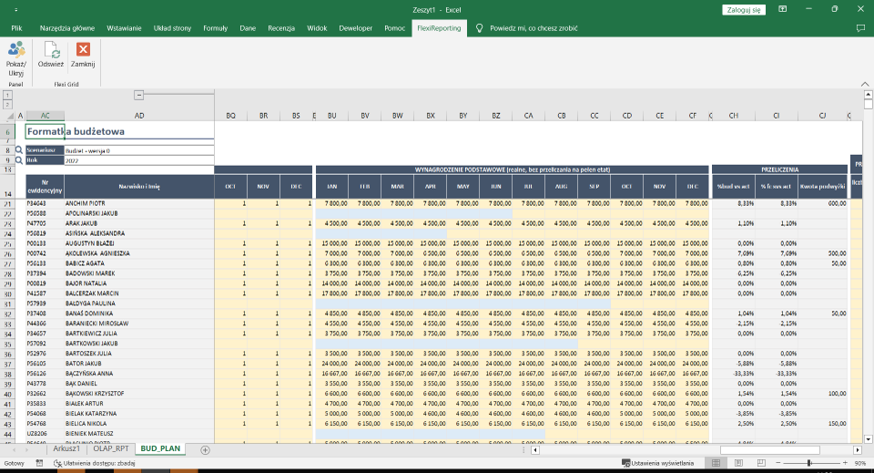Collapse the column group with minus button
This screenshot has height=473, width=874.
(x=138, y=94)
